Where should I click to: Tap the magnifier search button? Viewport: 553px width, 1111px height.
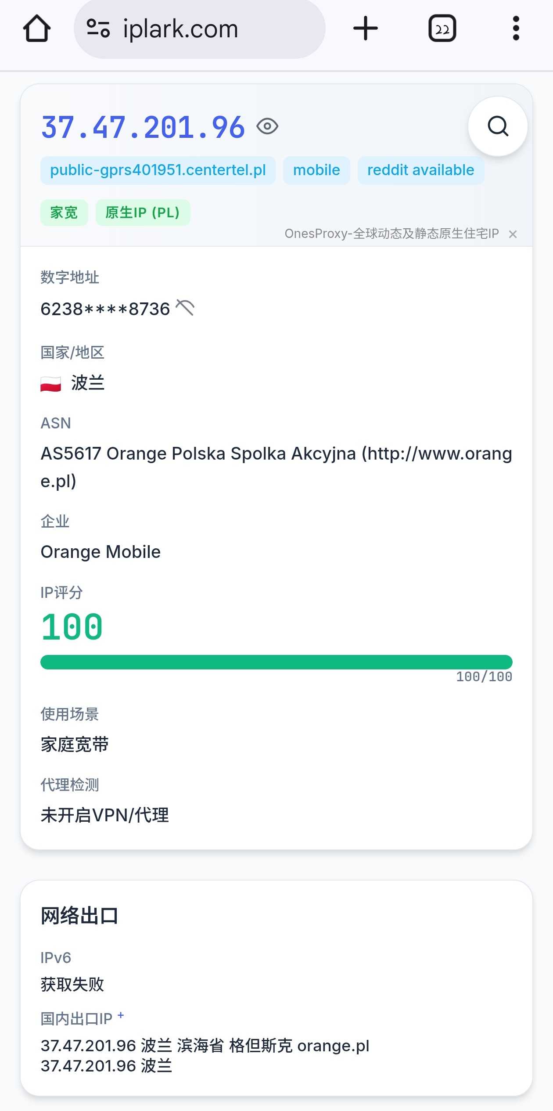click(498, 127)
